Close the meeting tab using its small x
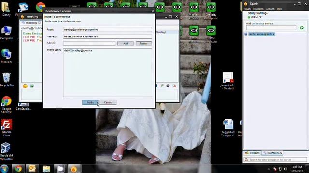This screenshot has width=309, height=173. tap(39, 23)
